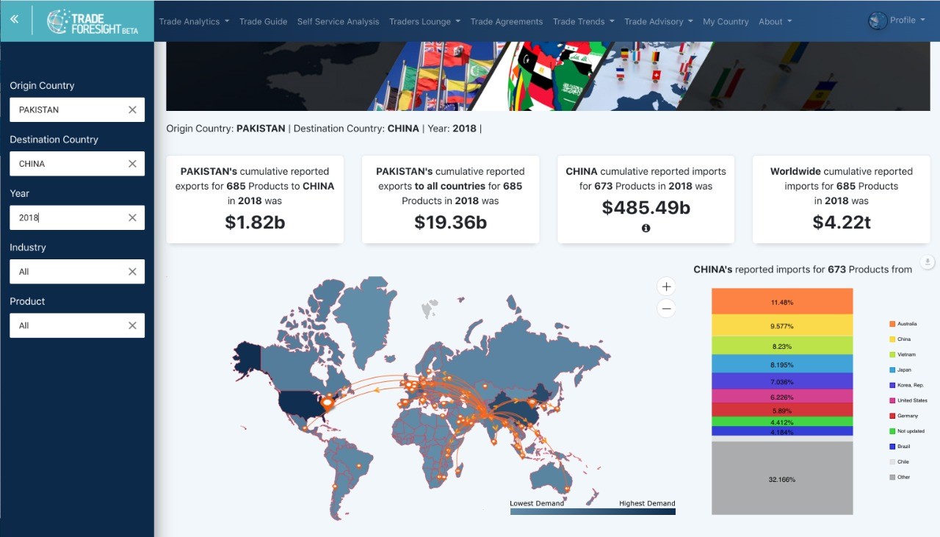Viewport: 940px width, 537px height.
Task: Open the Destination Country combo box
Action: (x=77, y=164)
